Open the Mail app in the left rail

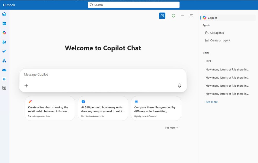4,14
